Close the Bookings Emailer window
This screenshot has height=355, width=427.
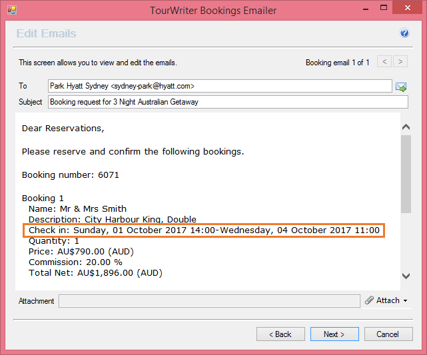[408, 7]
